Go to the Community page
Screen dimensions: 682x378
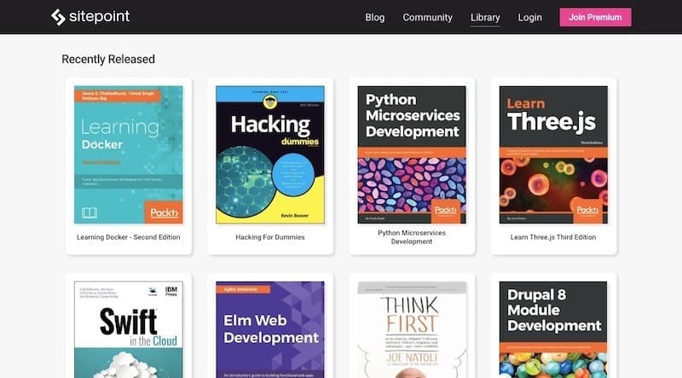click(427, 17)
